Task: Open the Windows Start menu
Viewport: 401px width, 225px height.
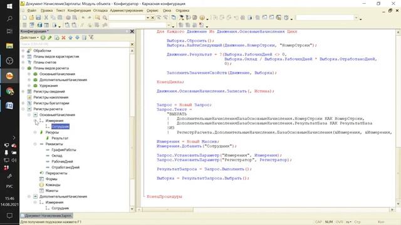Action: pyautogui.click(x=9, y=6)
